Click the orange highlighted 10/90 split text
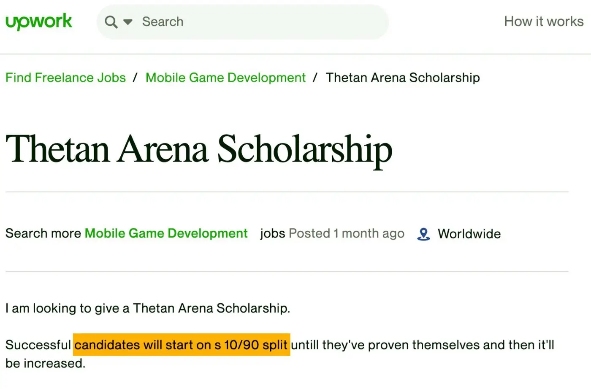This screenshot has width=591, height=389. point(182,345)
